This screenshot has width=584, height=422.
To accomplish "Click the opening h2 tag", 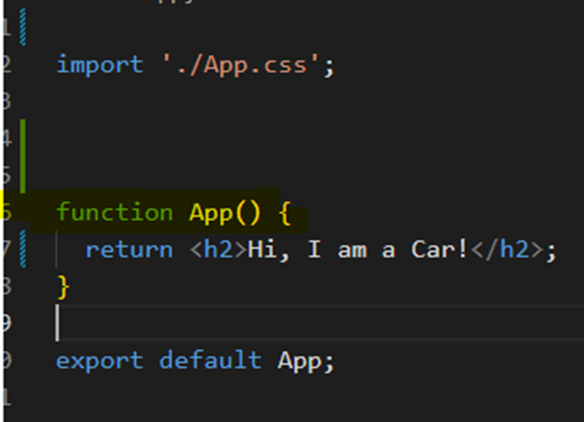I will coord(218,249).
